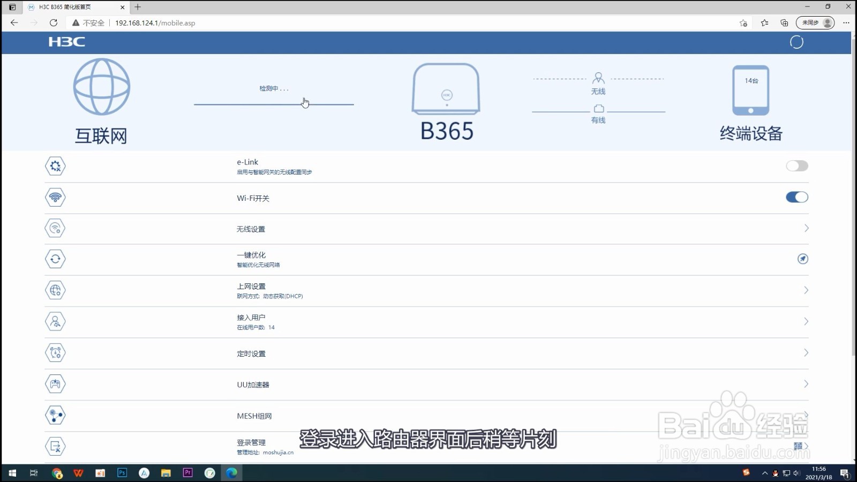Open the 无线设置 label

pyautogui.click(x=251, y=229)
